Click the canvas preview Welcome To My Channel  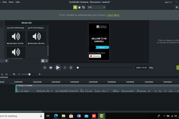tap(99, 40)
